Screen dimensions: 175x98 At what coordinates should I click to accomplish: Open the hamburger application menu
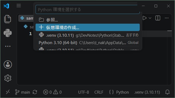pyautogui.click(x=19, y=5)
